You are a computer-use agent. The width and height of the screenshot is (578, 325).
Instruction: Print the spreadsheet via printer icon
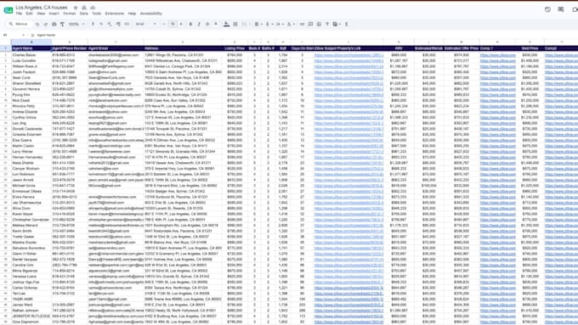(x=54, y=25)
